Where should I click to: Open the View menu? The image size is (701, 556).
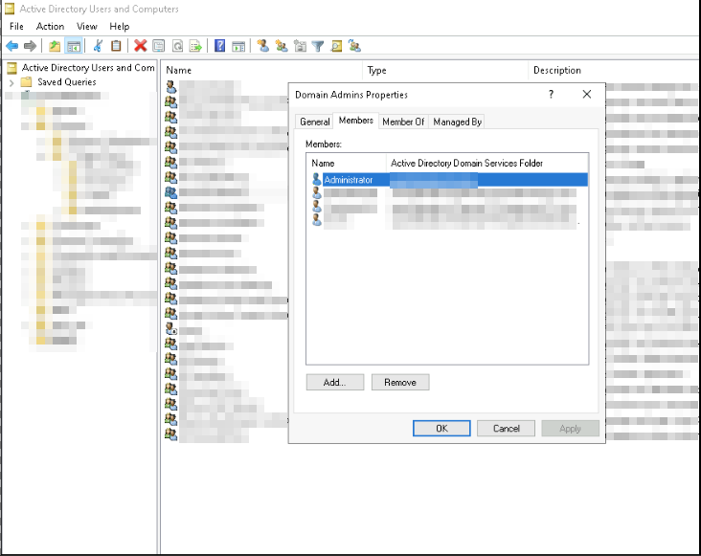click(x=87, y=27)
